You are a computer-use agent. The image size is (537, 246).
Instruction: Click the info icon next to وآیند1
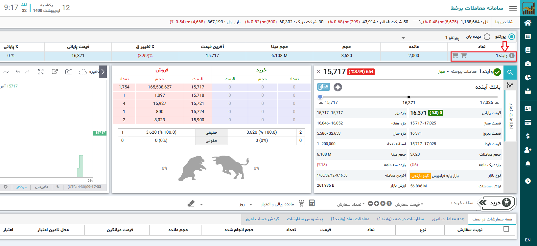512,56
